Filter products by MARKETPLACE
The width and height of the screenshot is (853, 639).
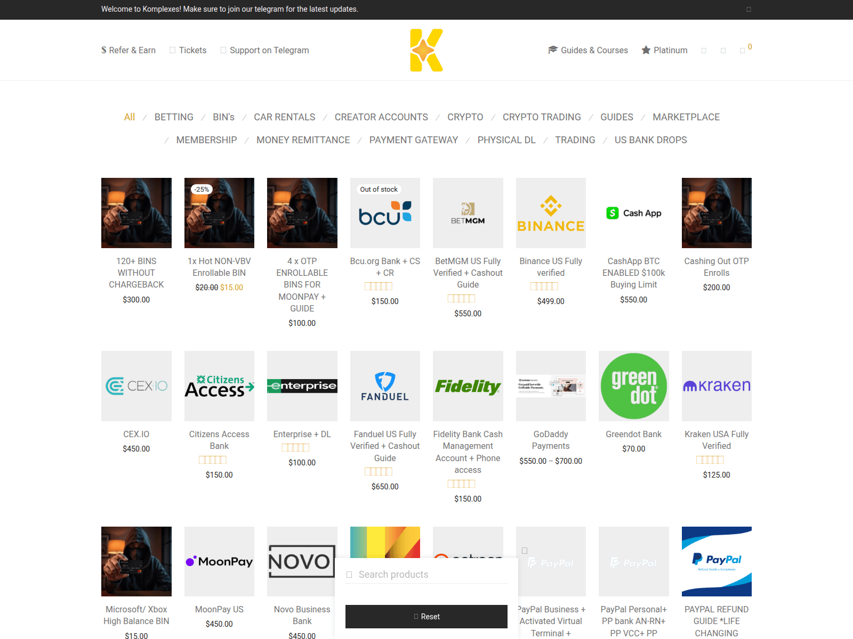click(686, 117)
